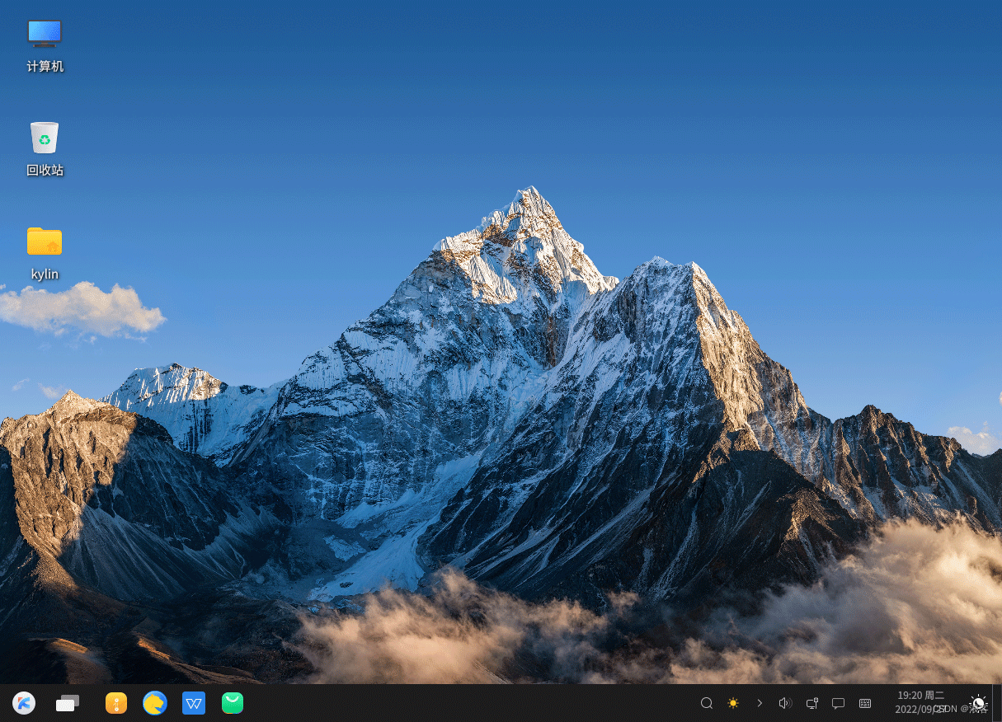Open the notification message bubble icon
The width and height of the screenshot is (1002, 722).
(x=838, y=703)
